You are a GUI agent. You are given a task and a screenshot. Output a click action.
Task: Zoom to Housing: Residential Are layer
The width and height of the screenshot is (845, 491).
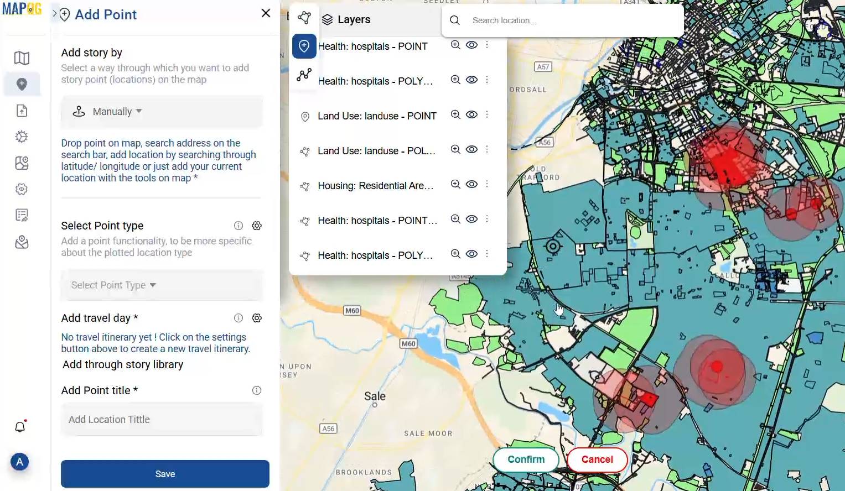455,184
